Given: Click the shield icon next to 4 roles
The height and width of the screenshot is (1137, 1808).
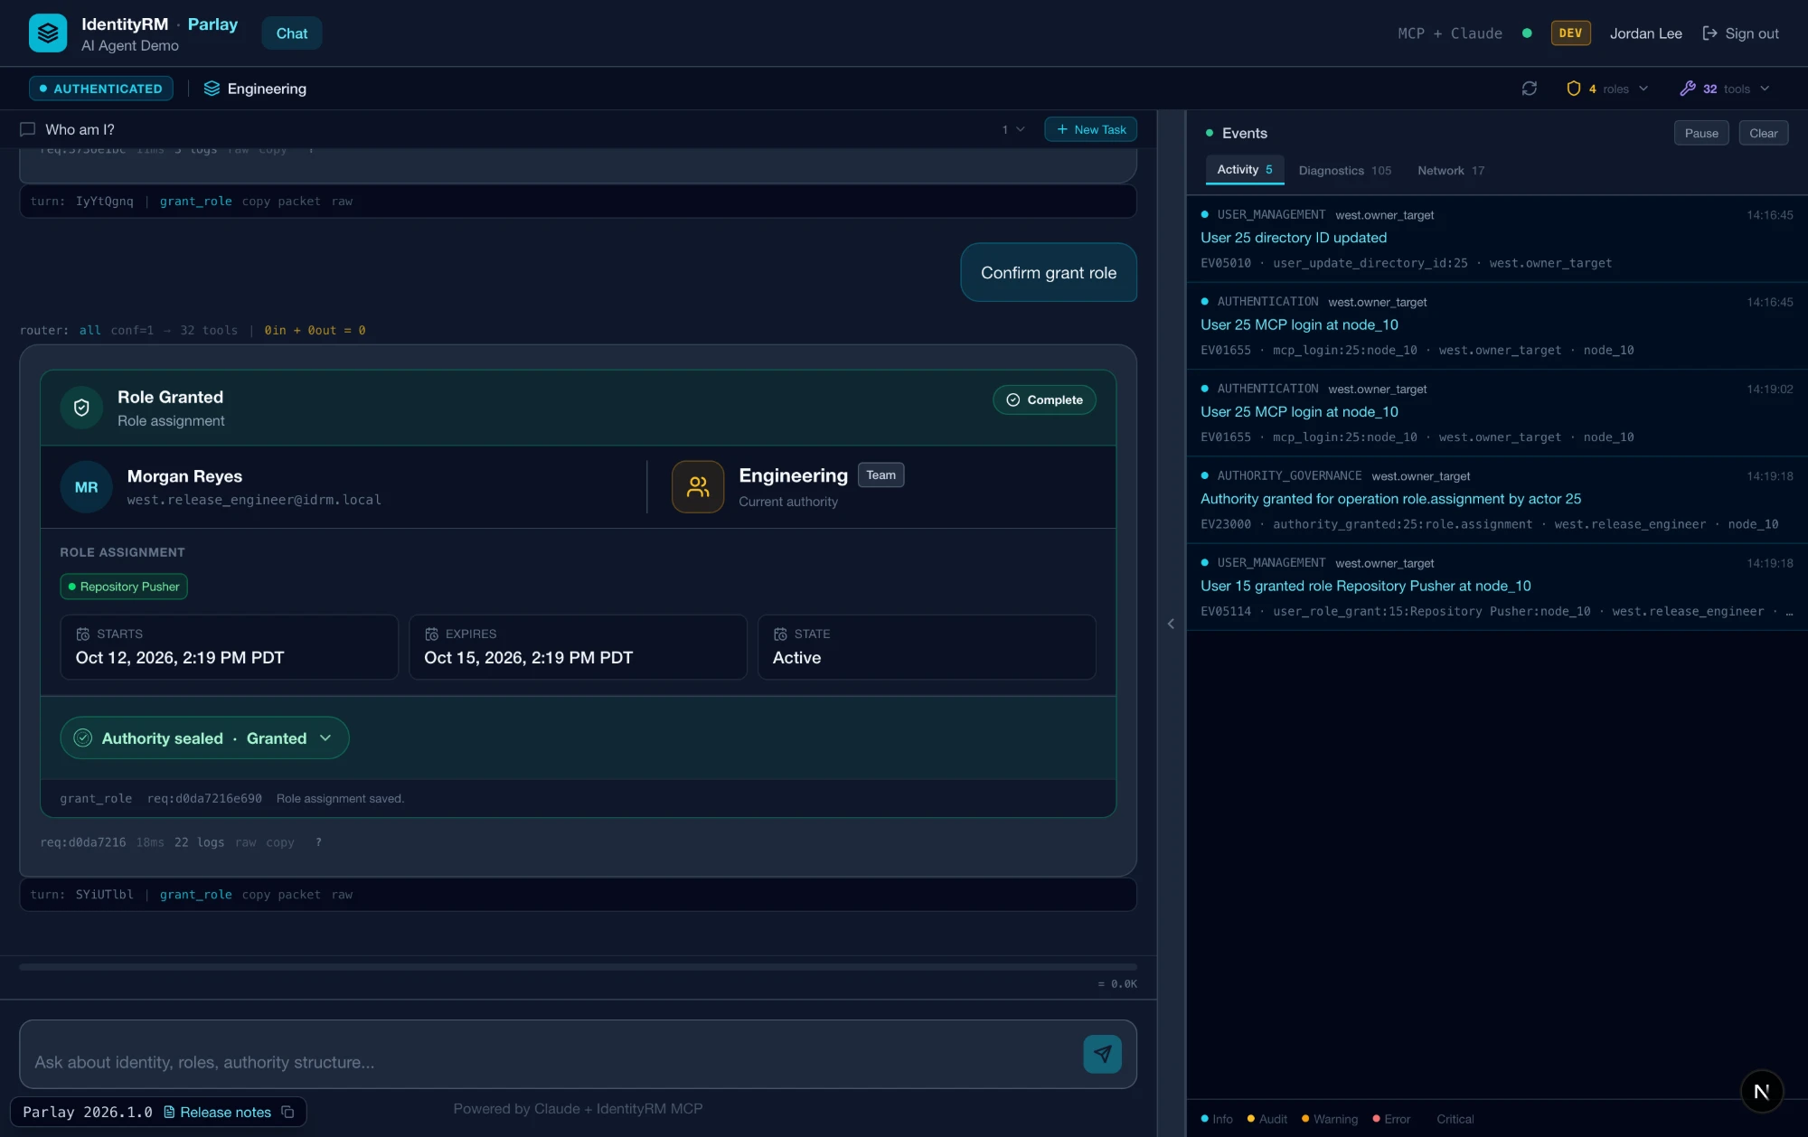Looking at the screenshot, I should click(x=1573, y=89).
